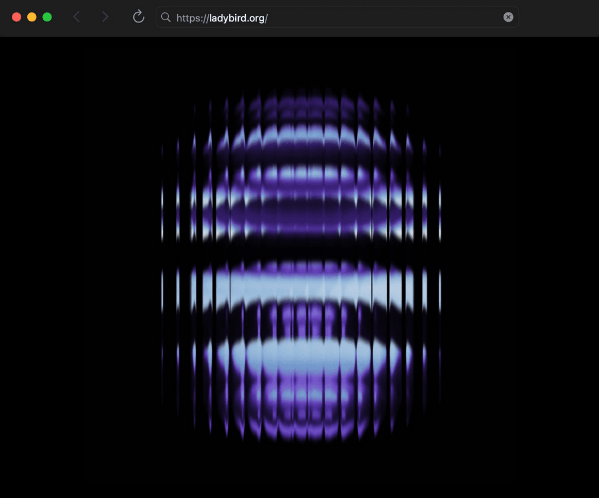Minimize the window with the yellow button
The width and height of the screenshot is (599, 498).
click(32, 17)
